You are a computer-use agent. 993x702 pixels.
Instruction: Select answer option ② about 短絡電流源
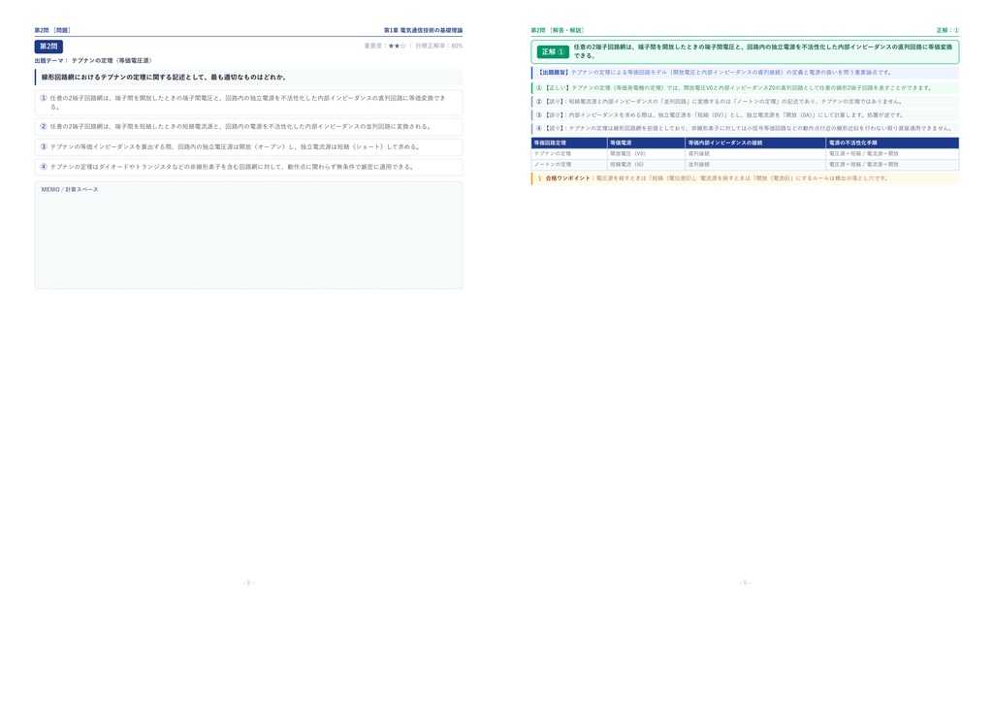click(248, 127)
